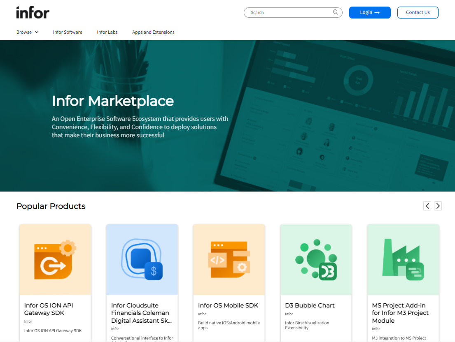Open the D3 Bubble Chart product icon
The height and width of the screenshot is (342, 455).
[316, 259]
